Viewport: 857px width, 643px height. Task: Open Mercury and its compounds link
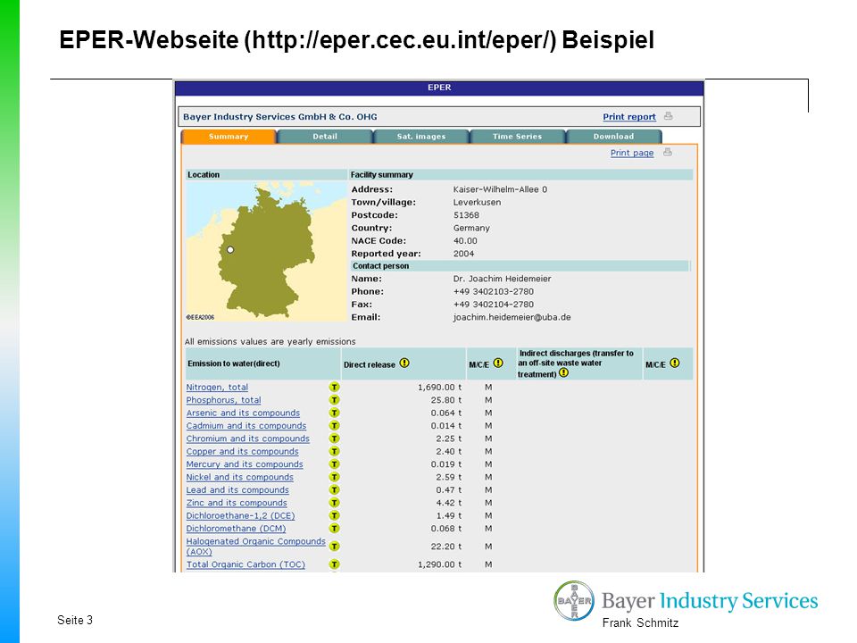coord(245,464)
